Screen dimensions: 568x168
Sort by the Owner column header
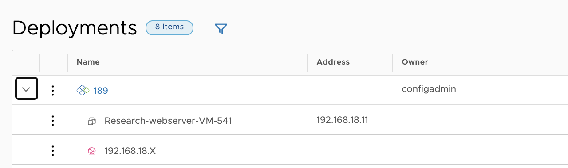415,62
